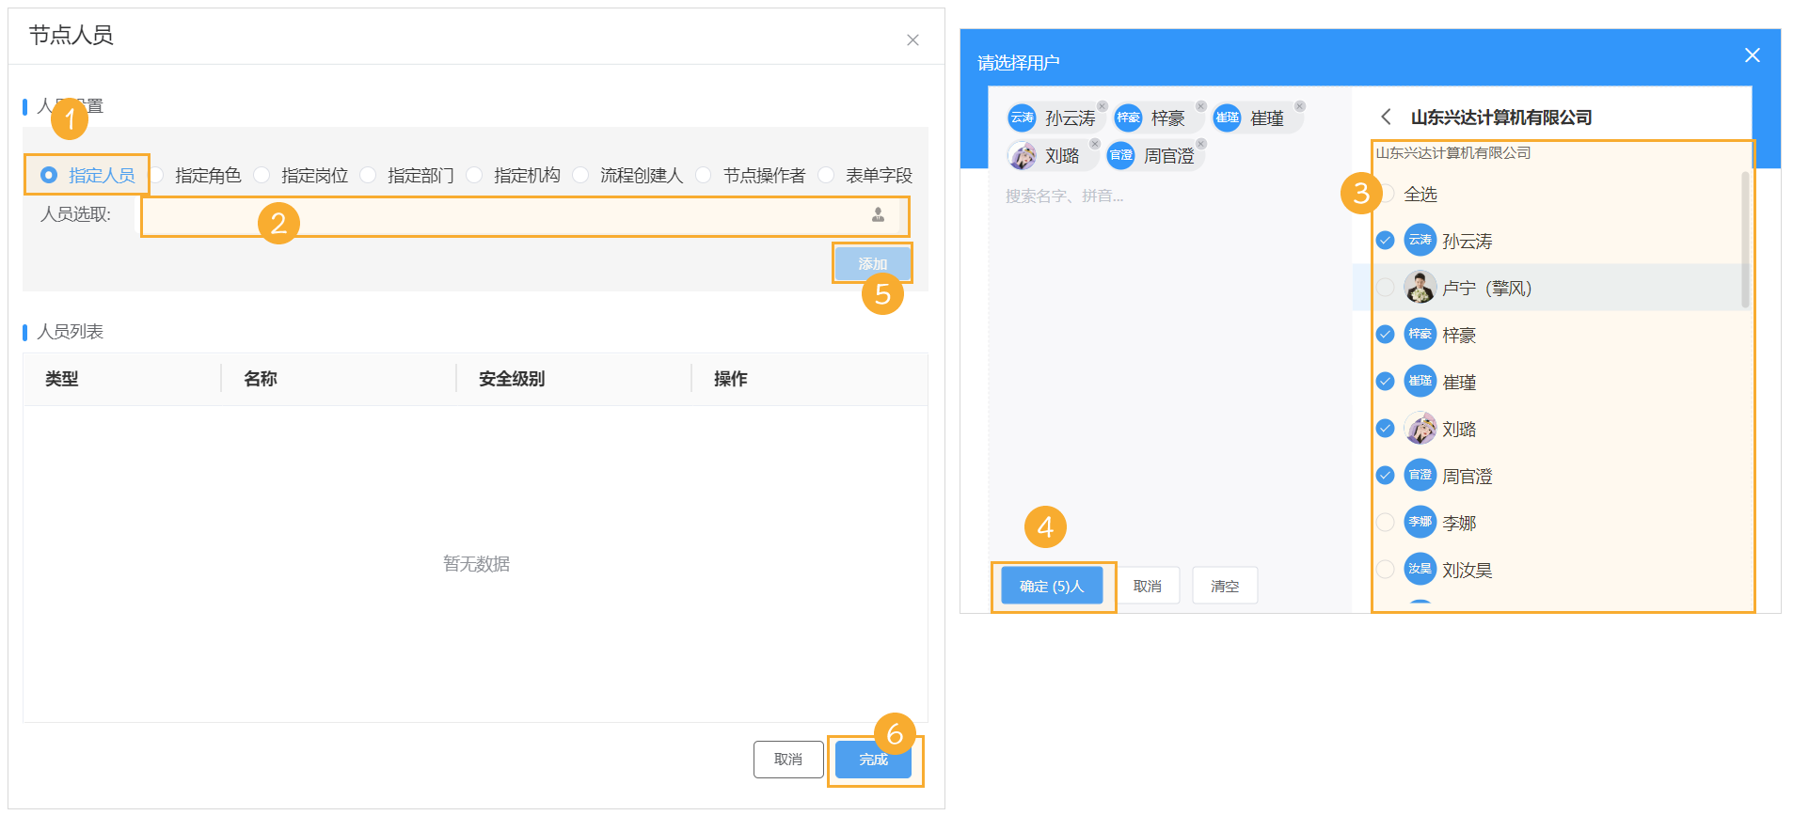Click 周官澄's avatar in the user list
Viewport: 1793px width, 831px height.
click(x=1420, y=476)
